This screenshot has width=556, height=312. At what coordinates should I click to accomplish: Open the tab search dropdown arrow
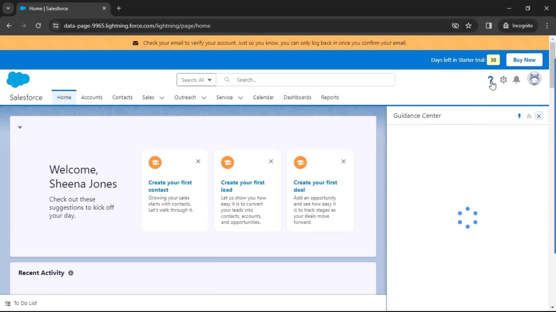[8, 8]
